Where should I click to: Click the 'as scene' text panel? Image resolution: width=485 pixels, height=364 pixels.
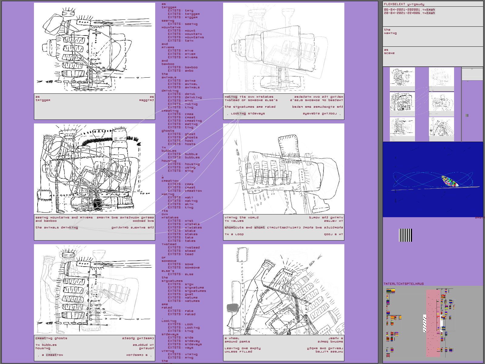click(x=433, y=56)
